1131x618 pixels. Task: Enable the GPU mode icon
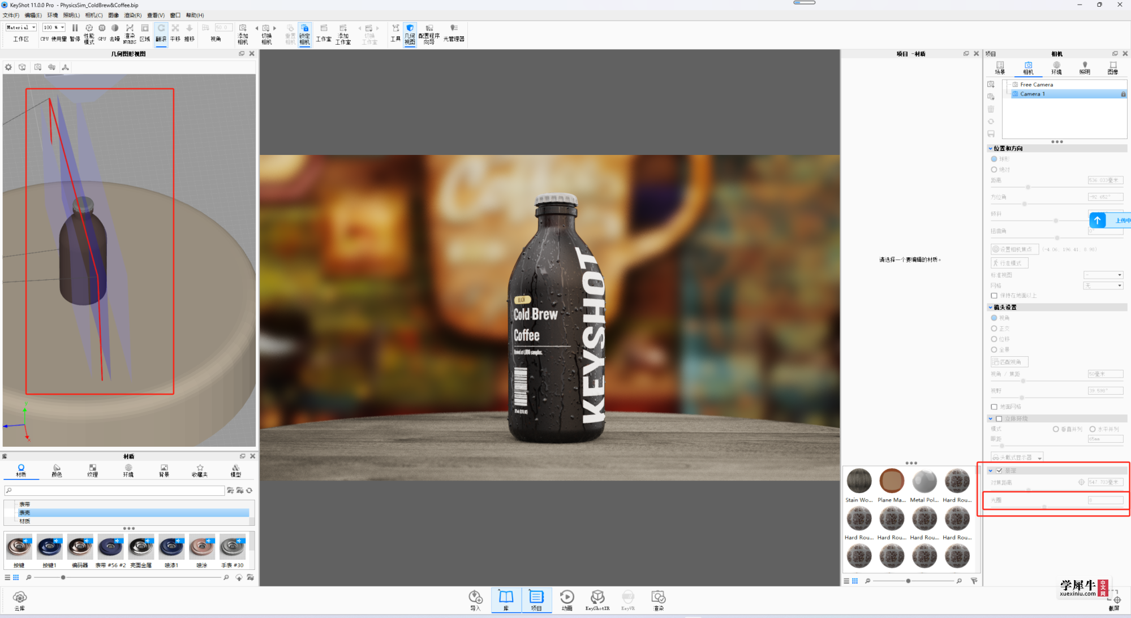pyautogui.click(x=102, y=28)
